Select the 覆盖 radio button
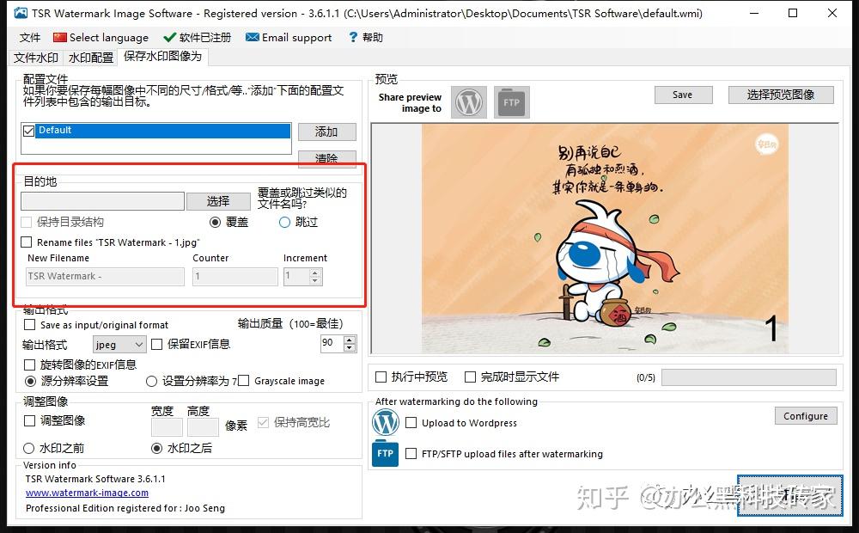The height and width of the screenshot is (533, 859). tap(216, 222)
